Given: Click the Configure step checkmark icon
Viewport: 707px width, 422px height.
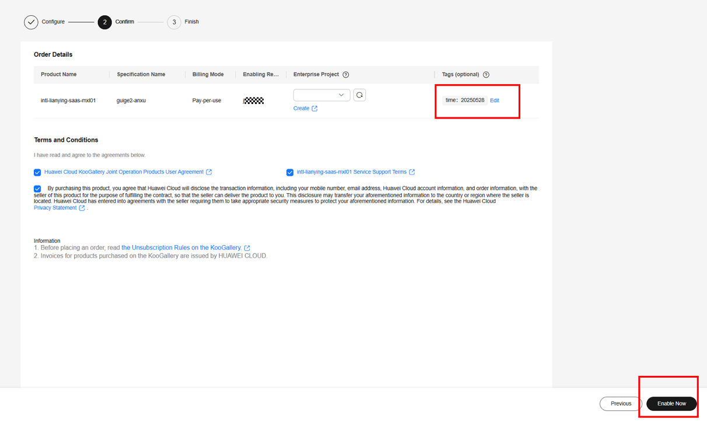Looking at the screenshot, I should 31,22.
